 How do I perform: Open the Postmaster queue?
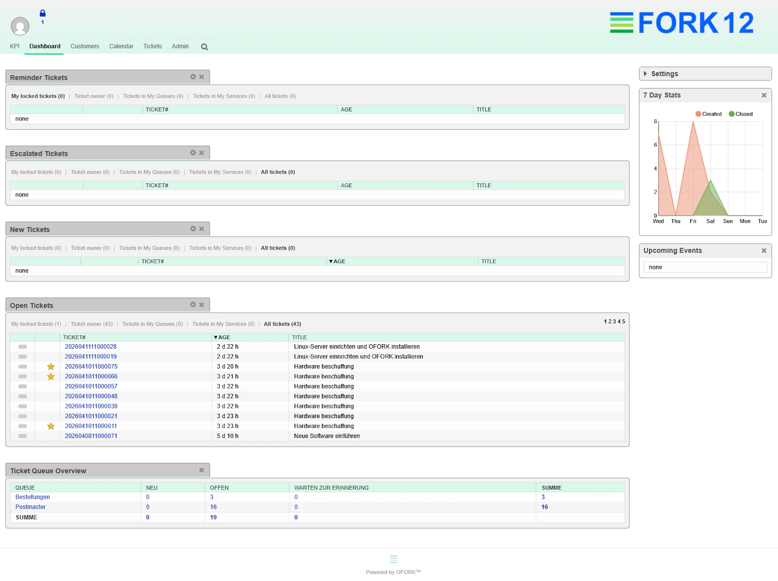pyautogui.click(x=31, y=507)
